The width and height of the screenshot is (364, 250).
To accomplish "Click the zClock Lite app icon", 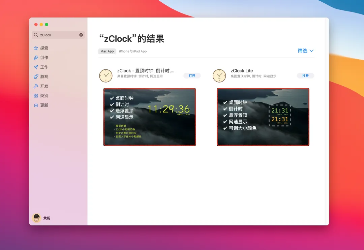I will 219,76.
